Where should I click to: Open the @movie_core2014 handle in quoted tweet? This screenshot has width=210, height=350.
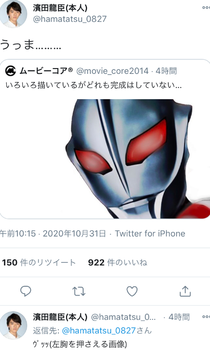[x=112, y=71]
